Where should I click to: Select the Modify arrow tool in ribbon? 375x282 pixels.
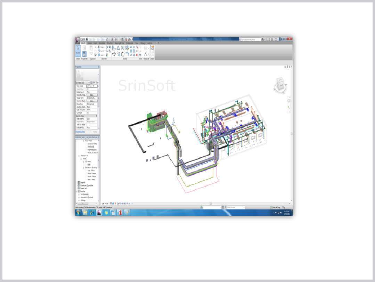(x=78, y=50)
